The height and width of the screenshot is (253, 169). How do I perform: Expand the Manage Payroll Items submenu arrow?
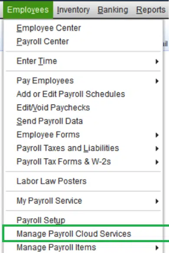tap(157, 247)
